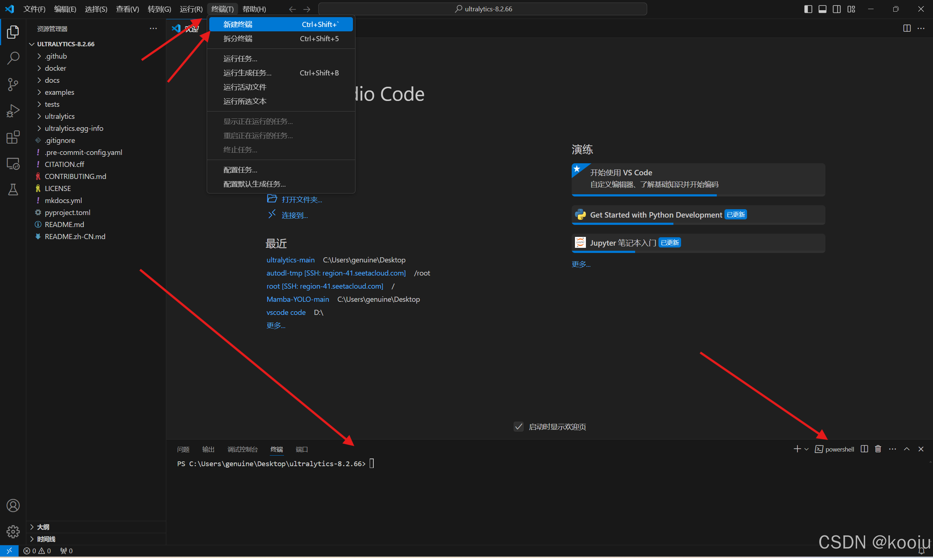Toggle show welcome page on startup checkbox
This screenshot has height=558, width=933.
click(x=518, y=427)
